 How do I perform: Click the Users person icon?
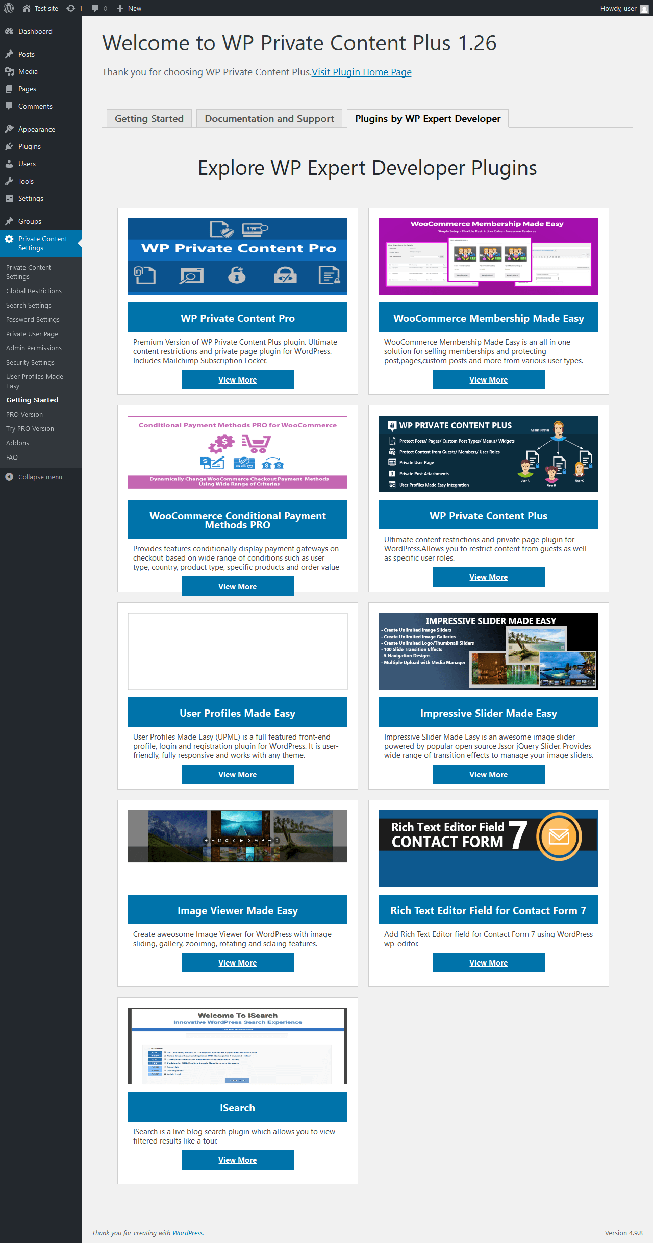point(9,164)
